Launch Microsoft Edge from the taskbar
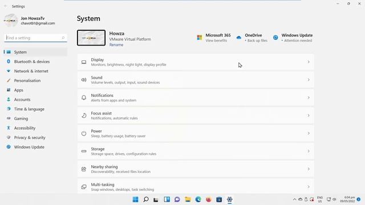The image size is (365, 205). pyautogui.click(x=198, y=199)
